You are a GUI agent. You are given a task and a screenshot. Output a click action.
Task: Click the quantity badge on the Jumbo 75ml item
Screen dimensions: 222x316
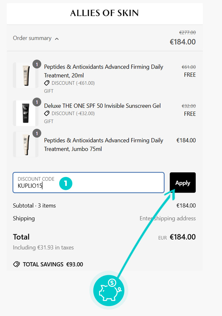tap(37, 133)
